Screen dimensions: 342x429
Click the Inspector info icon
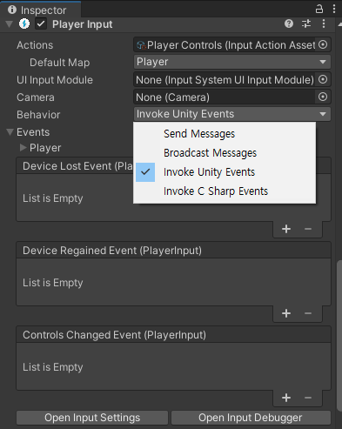(x=12, y=10)
